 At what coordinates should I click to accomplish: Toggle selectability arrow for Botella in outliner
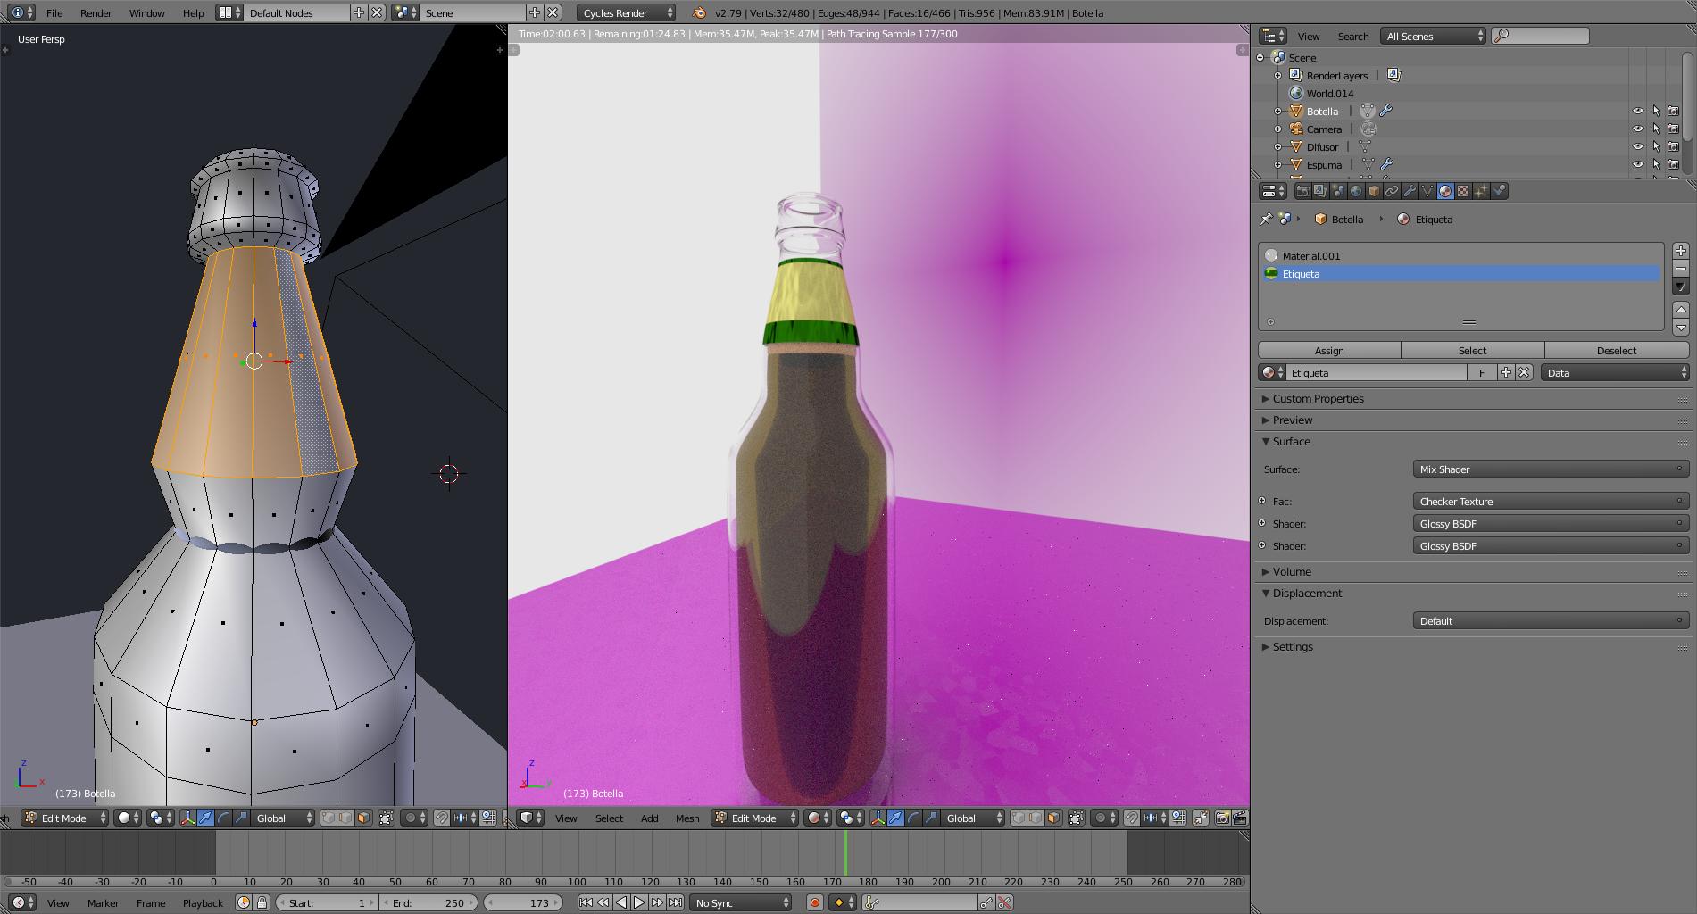tap(1656, 112)
